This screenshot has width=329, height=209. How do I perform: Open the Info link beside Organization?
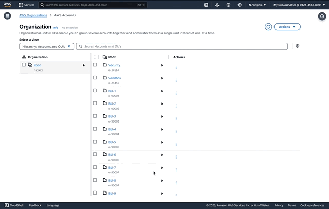pyautogui.click(x=56, y=27)
